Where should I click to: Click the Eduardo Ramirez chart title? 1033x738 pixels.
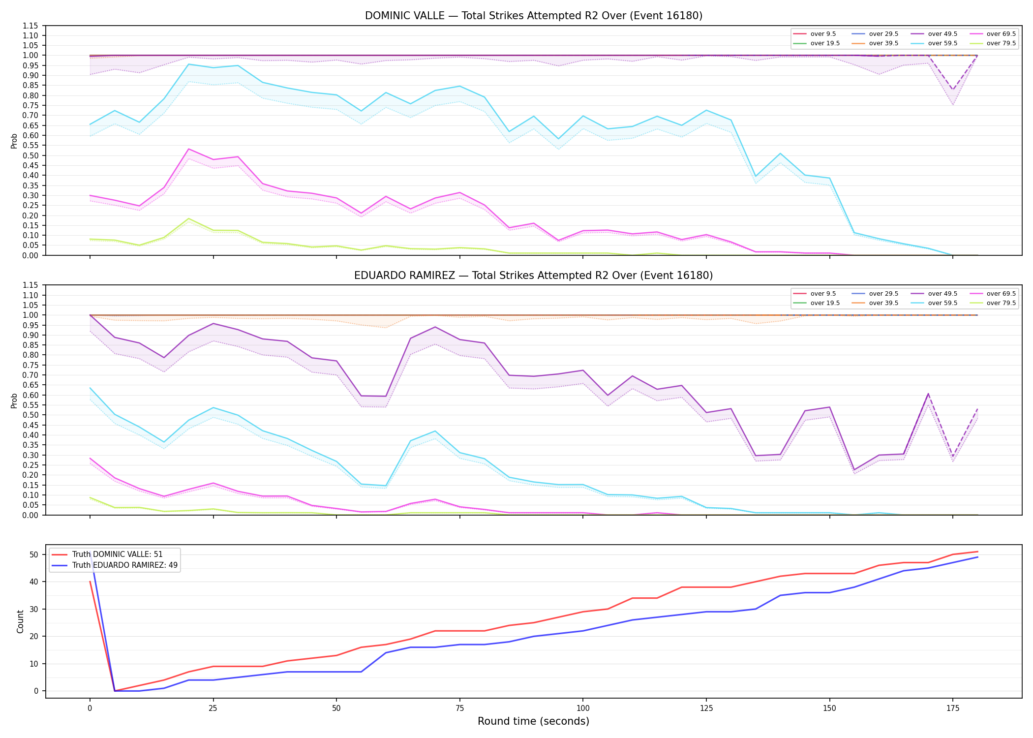click(x=533, y=276)
